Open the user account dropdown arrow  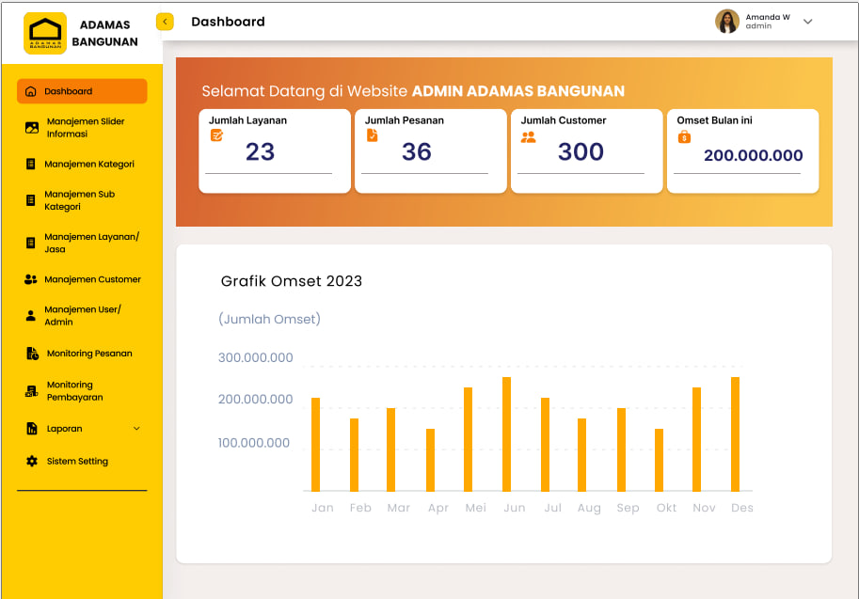(807, 22)
